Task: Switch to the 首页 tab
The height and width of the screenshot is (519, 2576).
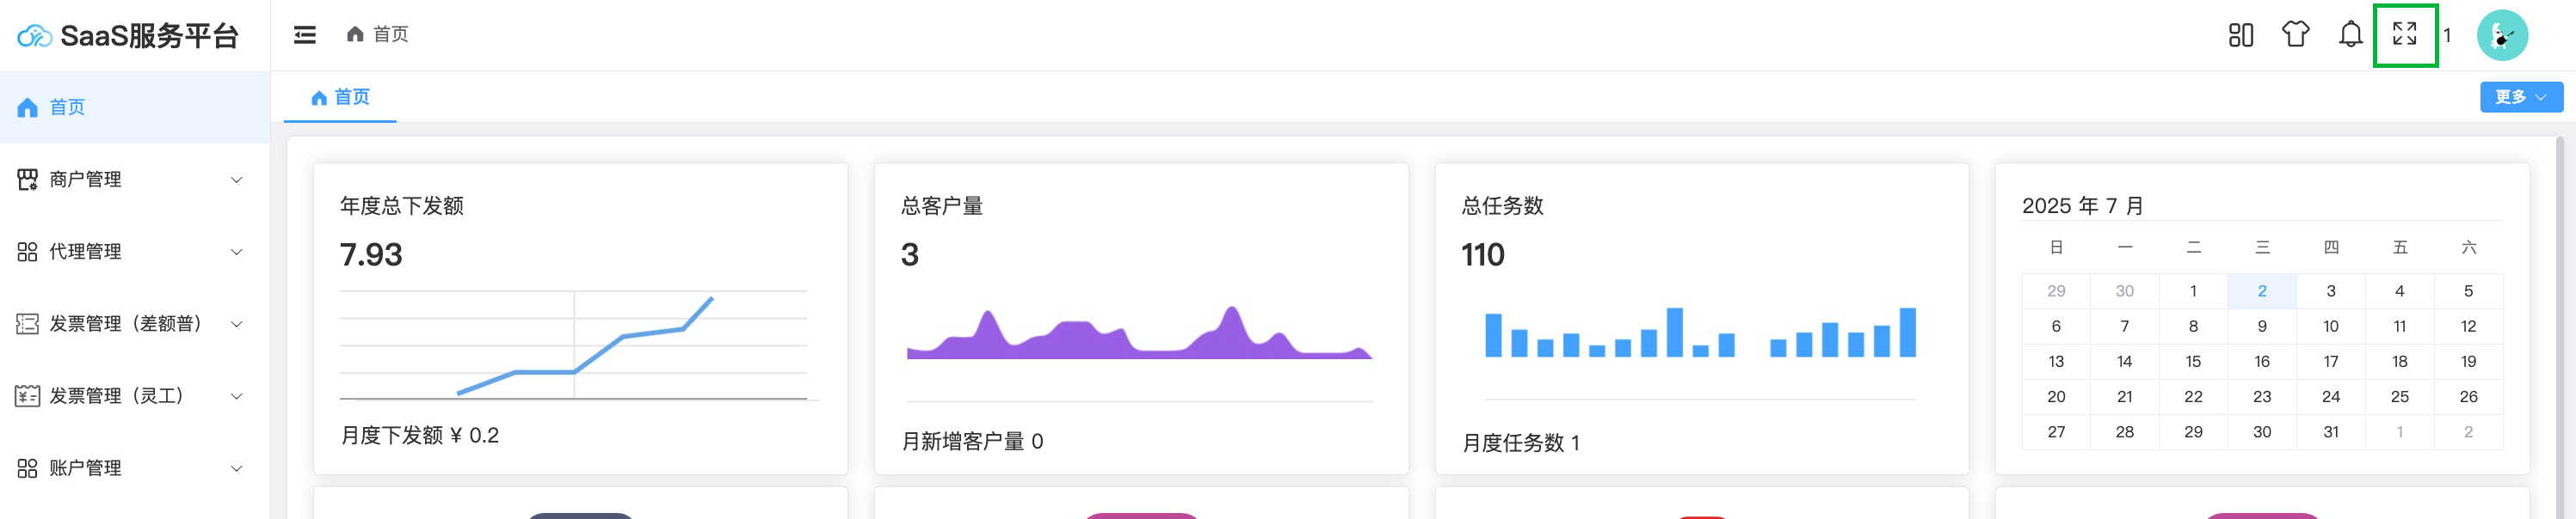Action: click(x=340, y=97)
